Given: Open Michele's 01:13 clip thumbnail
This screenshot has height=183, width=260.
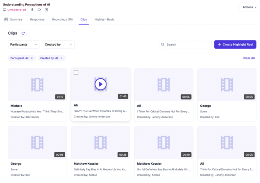Looking at the screenshot, I should tap(37, 84).
